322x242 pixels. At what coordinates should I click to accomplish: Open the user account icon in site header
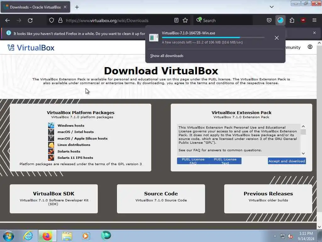tap(310, 47)
